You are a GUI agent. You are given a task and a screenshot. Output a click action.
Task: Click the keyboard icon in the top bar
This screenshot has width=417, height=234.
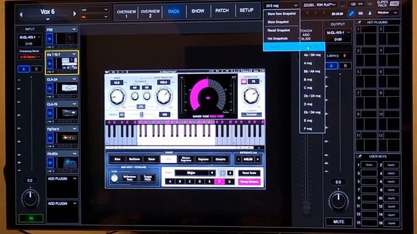[x=360, y=13]
